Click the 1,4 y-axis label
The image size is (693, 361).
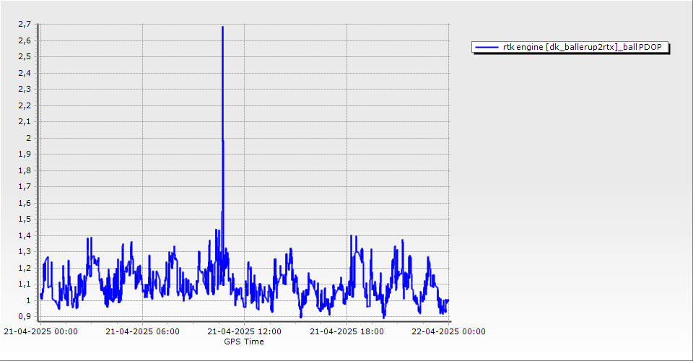tap(25, 235)
